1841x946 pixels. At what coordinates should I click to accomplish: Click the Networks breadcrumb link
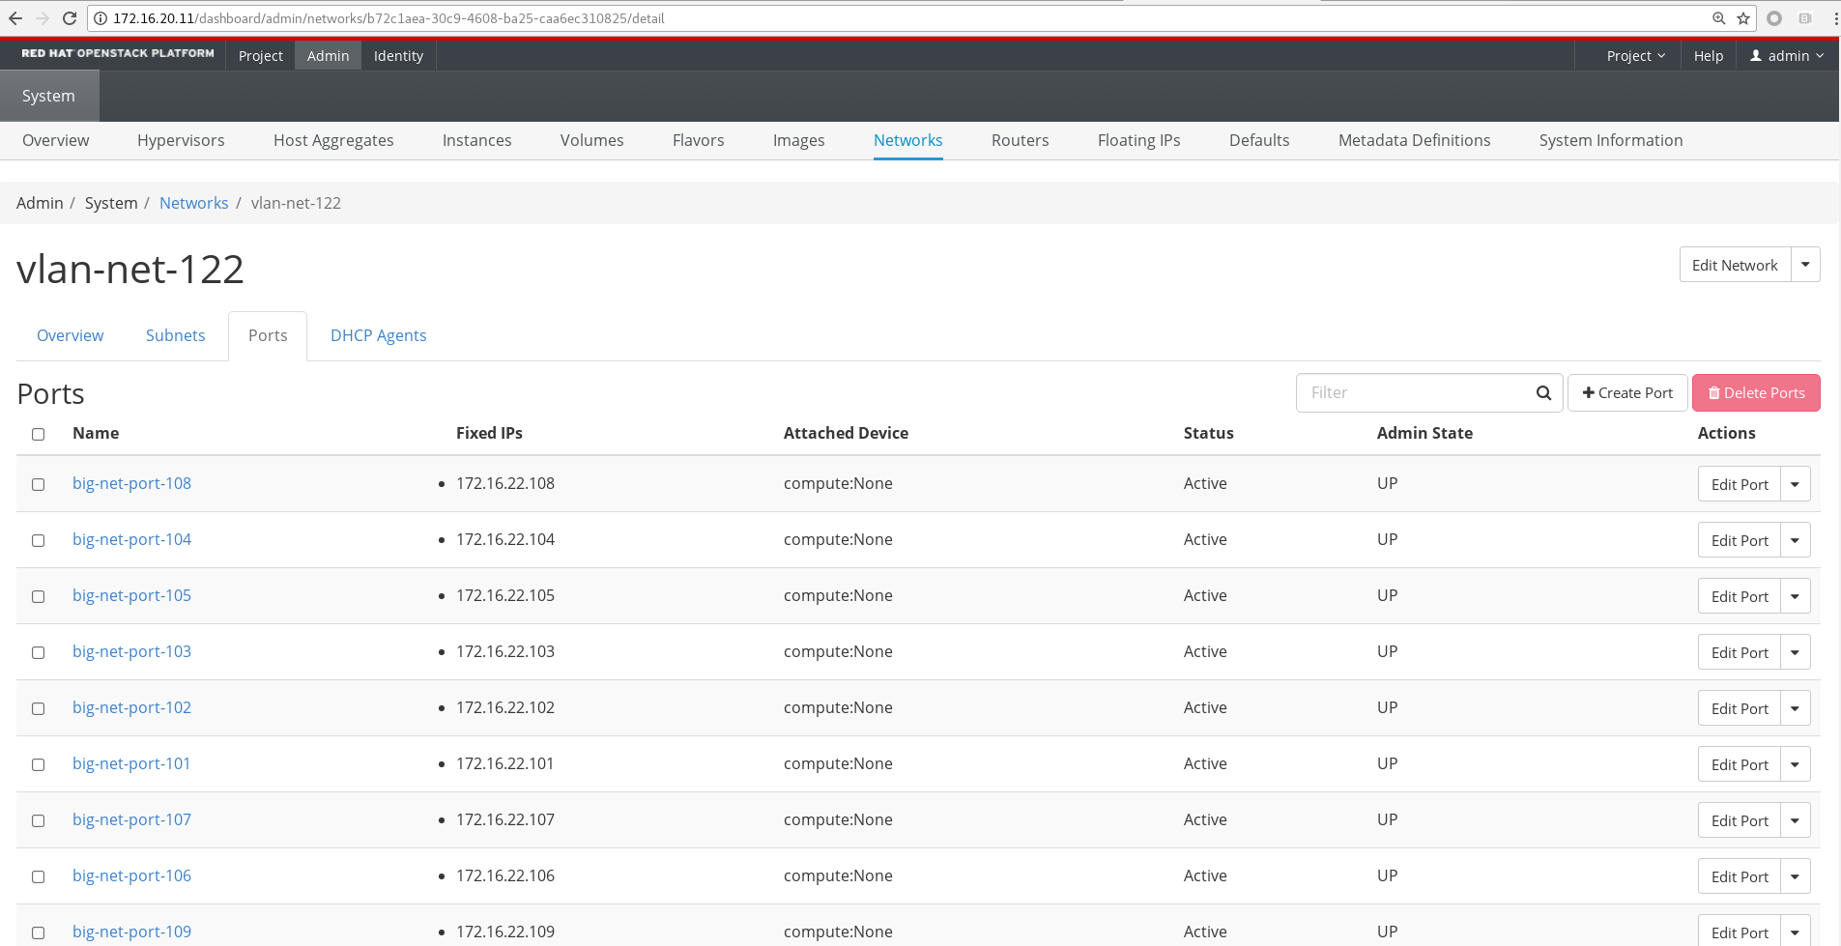pos(193,203)
